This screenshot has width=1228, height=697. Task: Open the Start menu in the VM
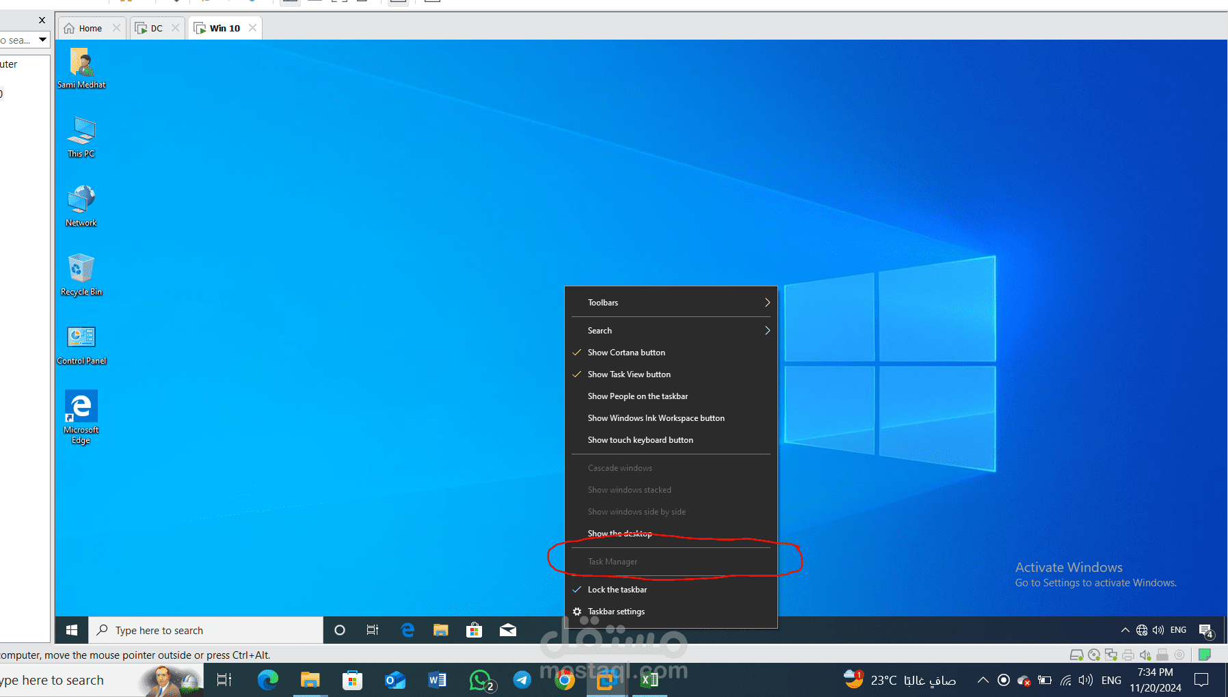click(x=72, y=630)
